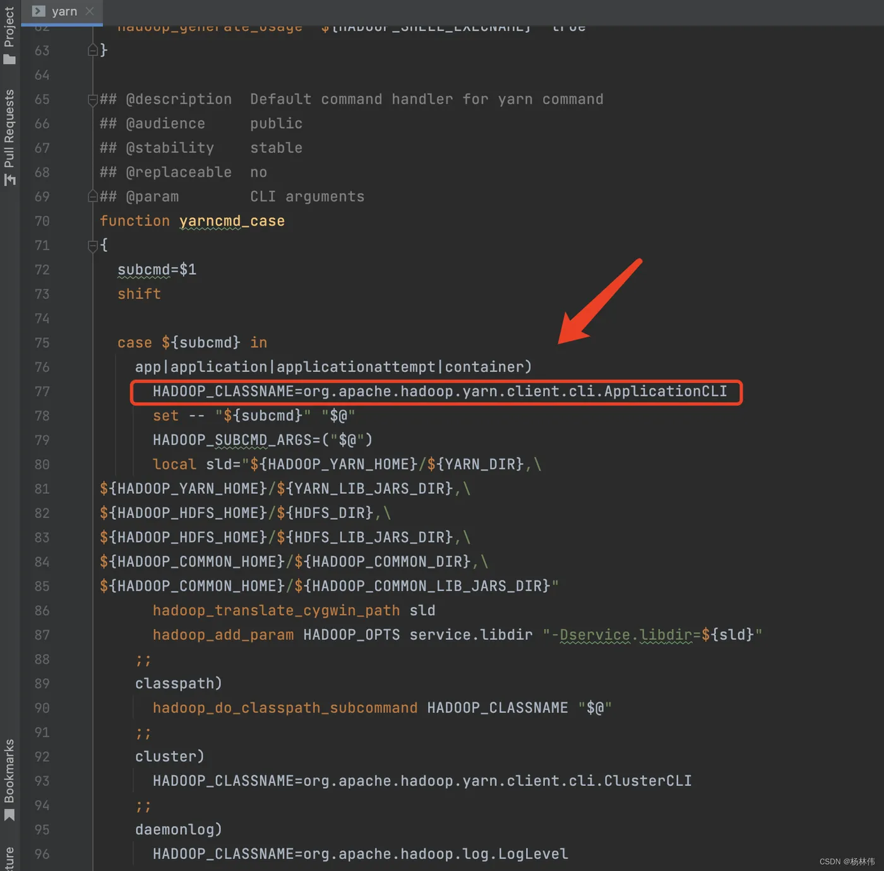Toggle fold marker at line 69

point(92,196)
